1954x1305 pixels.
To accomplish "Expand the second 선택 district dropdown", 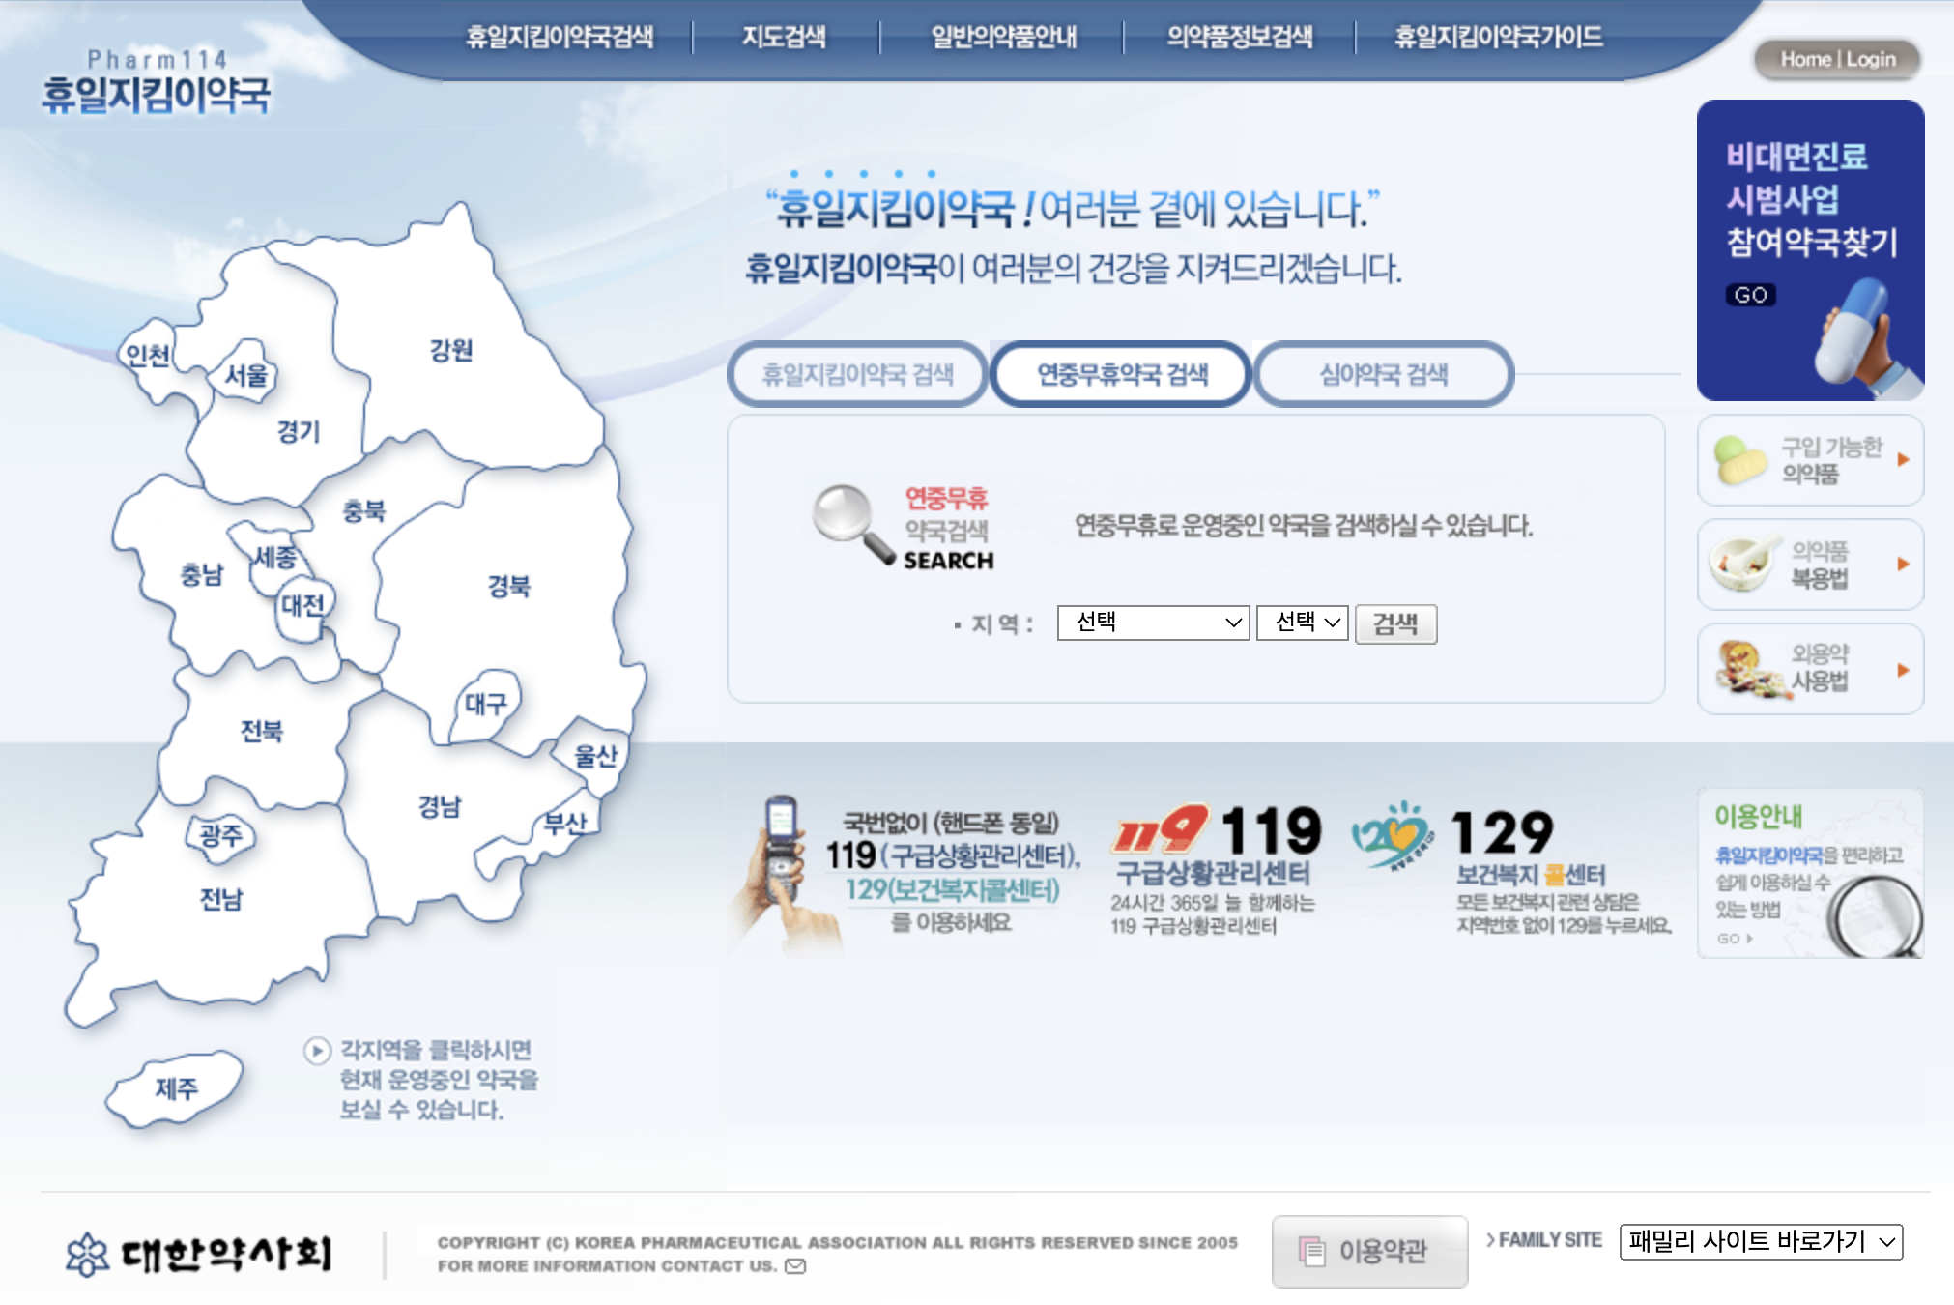I will (1301, 623).
